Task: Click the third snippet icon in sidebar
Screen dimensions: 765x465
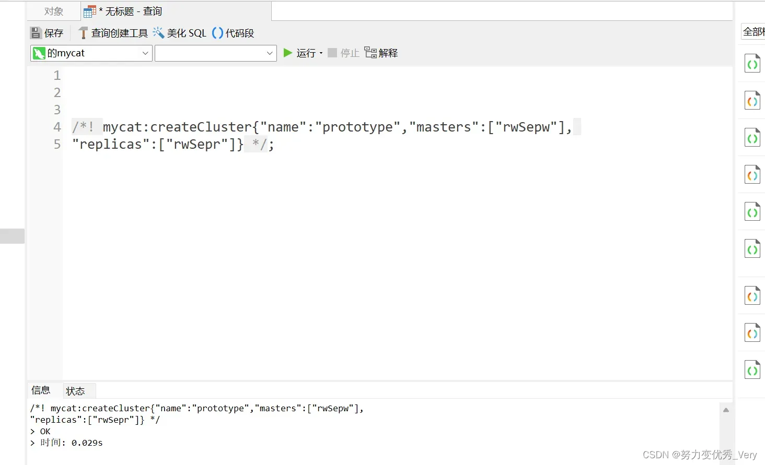Action: [752, 138]
